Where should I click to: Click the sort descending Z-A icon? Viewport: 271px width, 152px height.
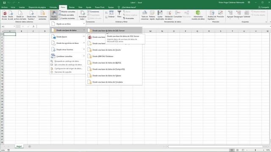106,17
